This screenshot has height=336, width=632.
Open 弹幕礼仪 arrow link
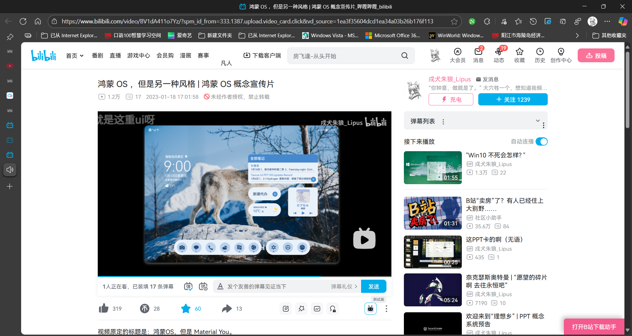pyautogui.click(x=344, y=287)
